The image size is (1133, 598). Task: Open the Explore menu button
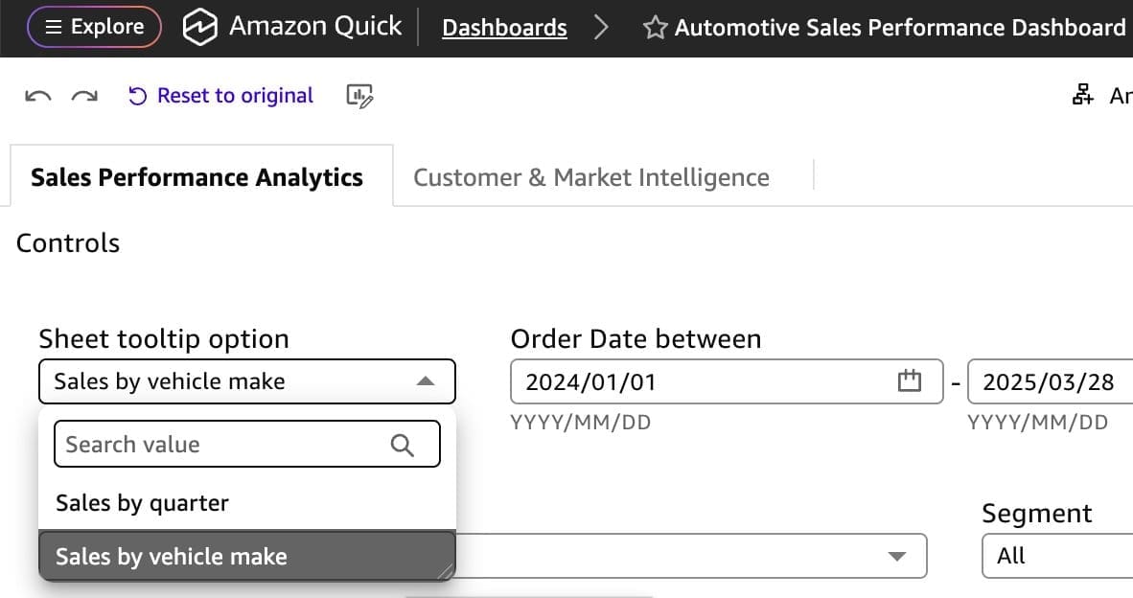[x=94, y=28]
